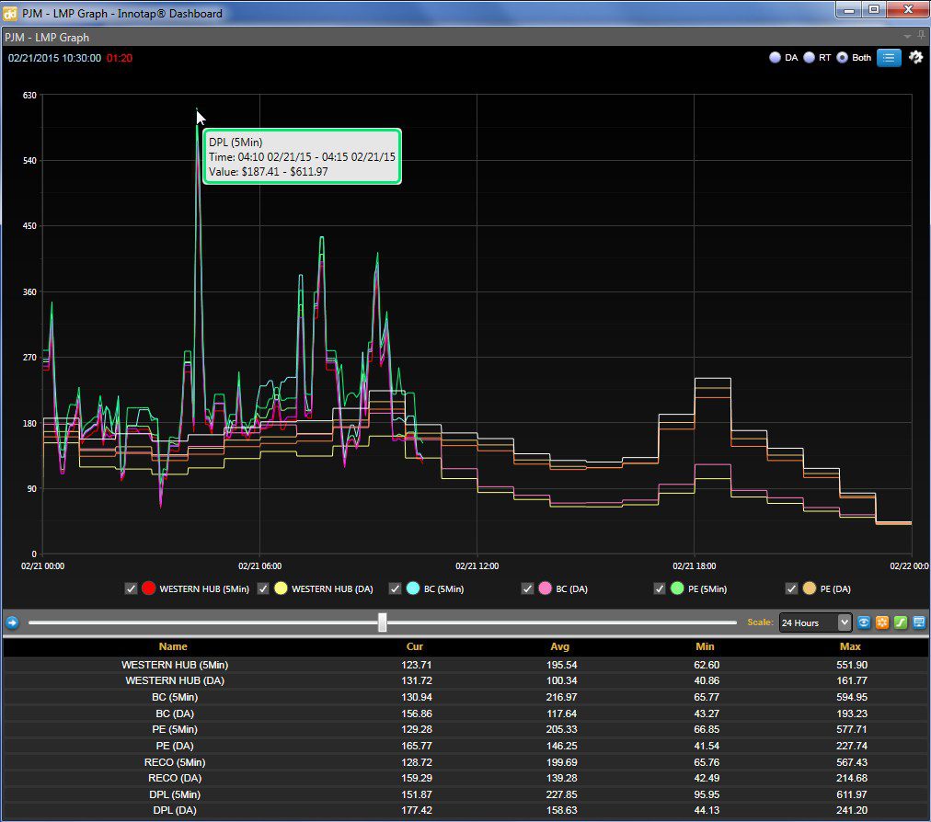Image resolution: width=931 pixels, height=822 pixels.
Task: Click green PE (5Min) color swatch
Action: [x=677, y=588]
